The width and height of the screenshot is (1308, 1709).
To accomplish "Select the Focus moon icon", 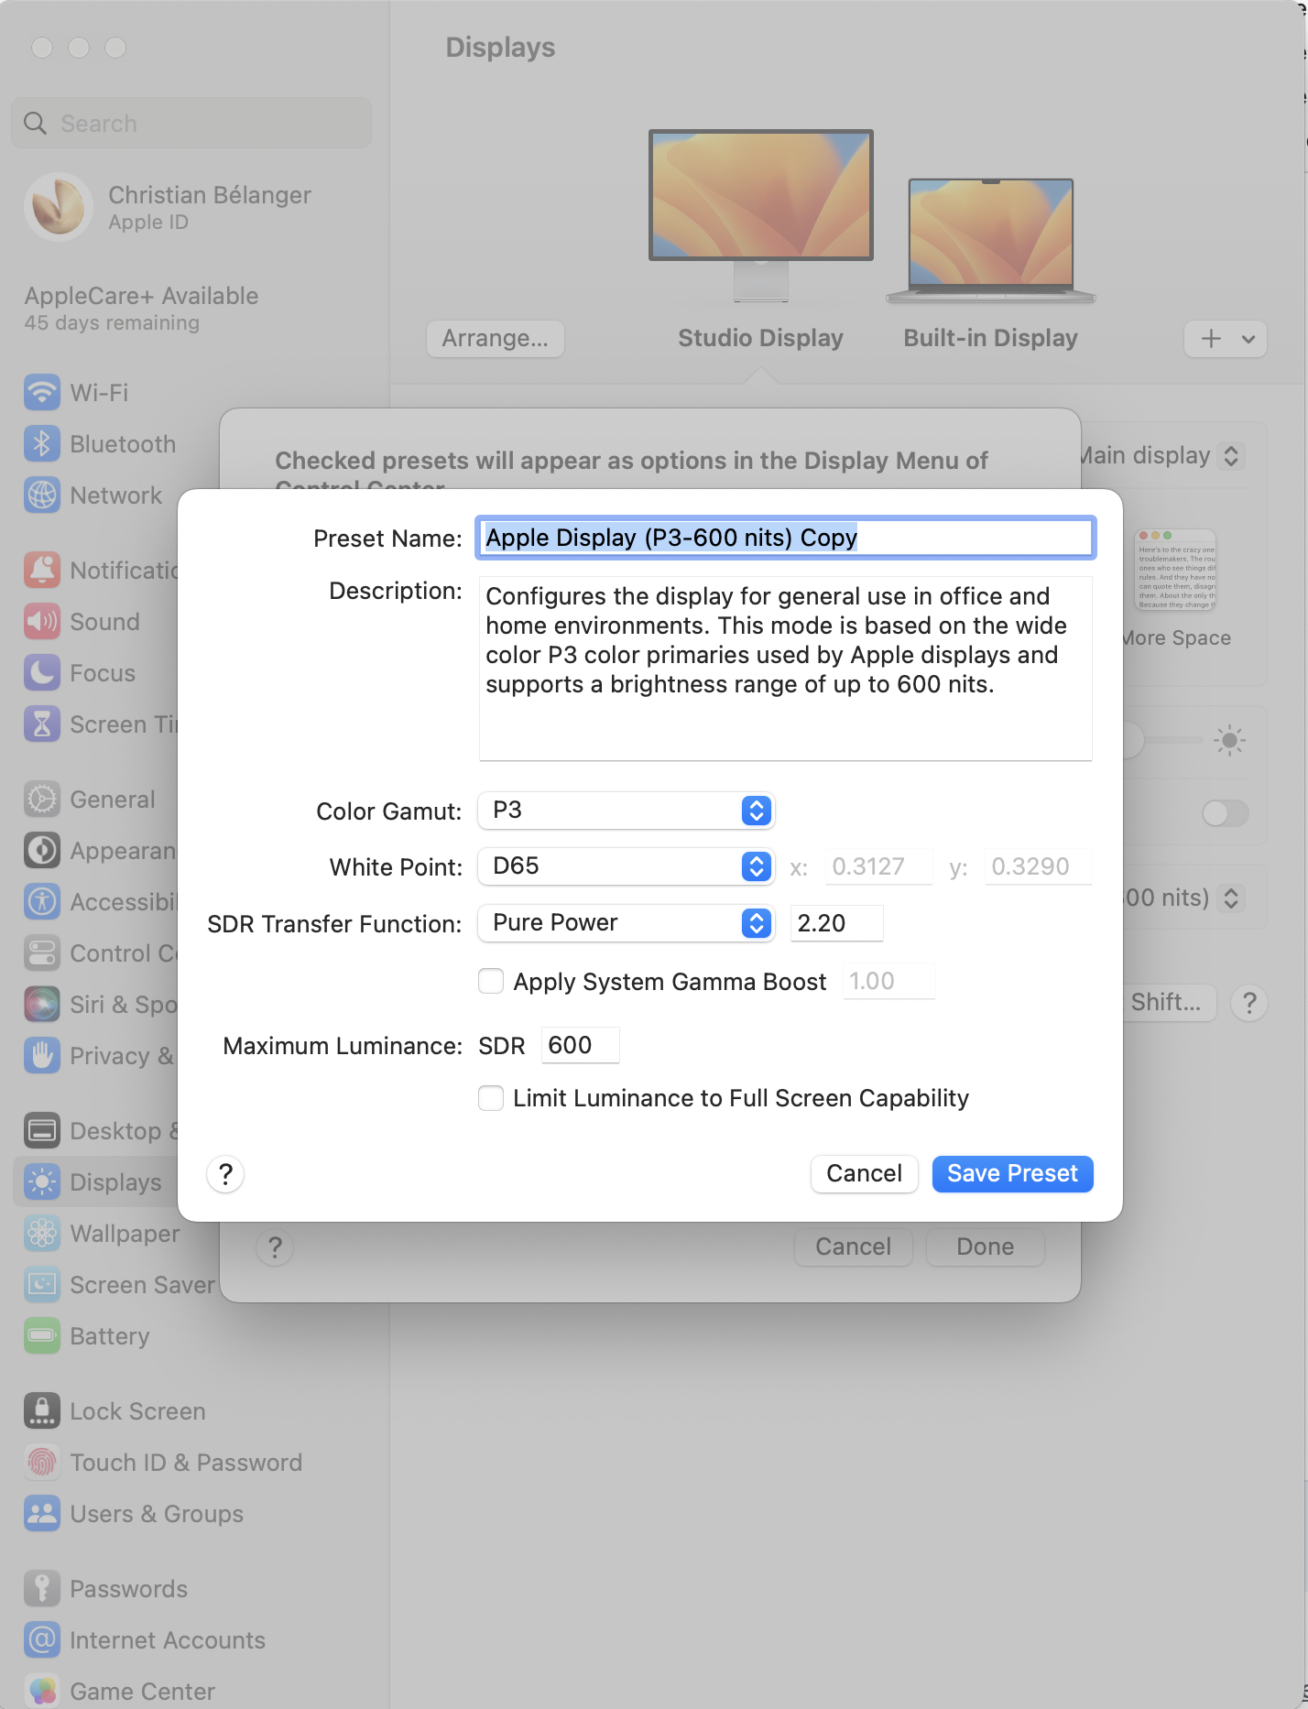I will pos(42,673).
